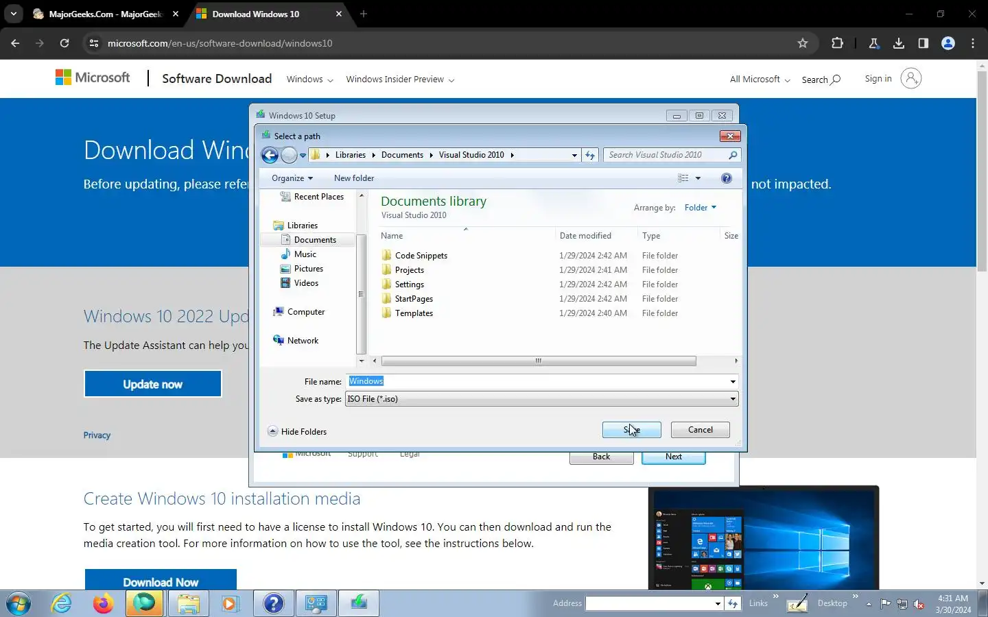Click the search magnifier in Search Visual Studio 2010 box
This screenshot has width=988, height=617.
click(733, 155)
